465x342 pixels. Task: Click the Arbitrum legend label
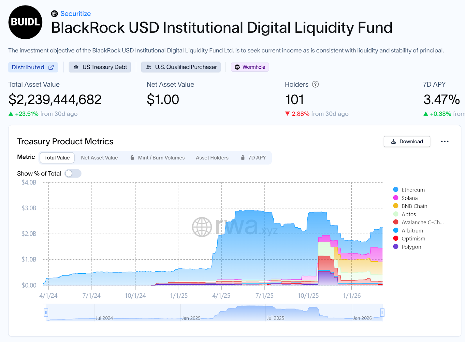click(412, 231)
